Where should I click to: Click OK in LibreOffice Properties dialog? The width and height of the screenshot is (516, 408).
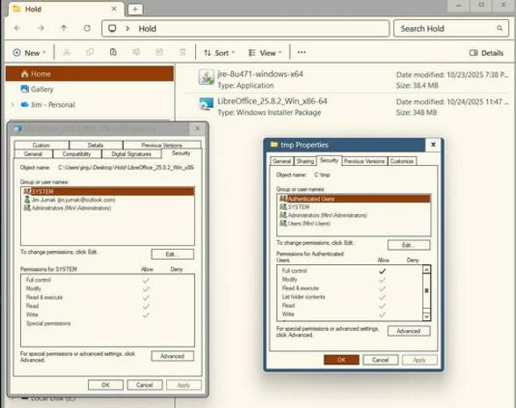pyautogui.click(x=105, y=384)
